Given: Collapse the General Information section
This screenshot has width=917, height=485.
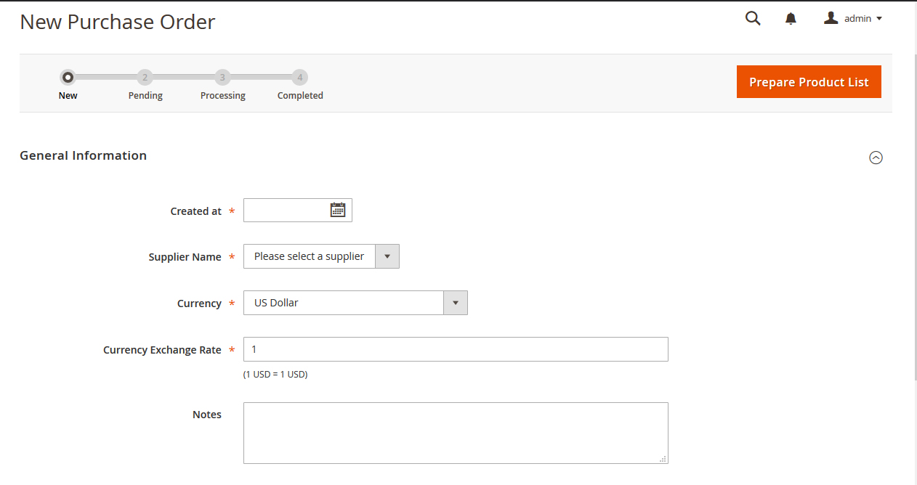Looking at the screenshot, I should pos(876,158).
